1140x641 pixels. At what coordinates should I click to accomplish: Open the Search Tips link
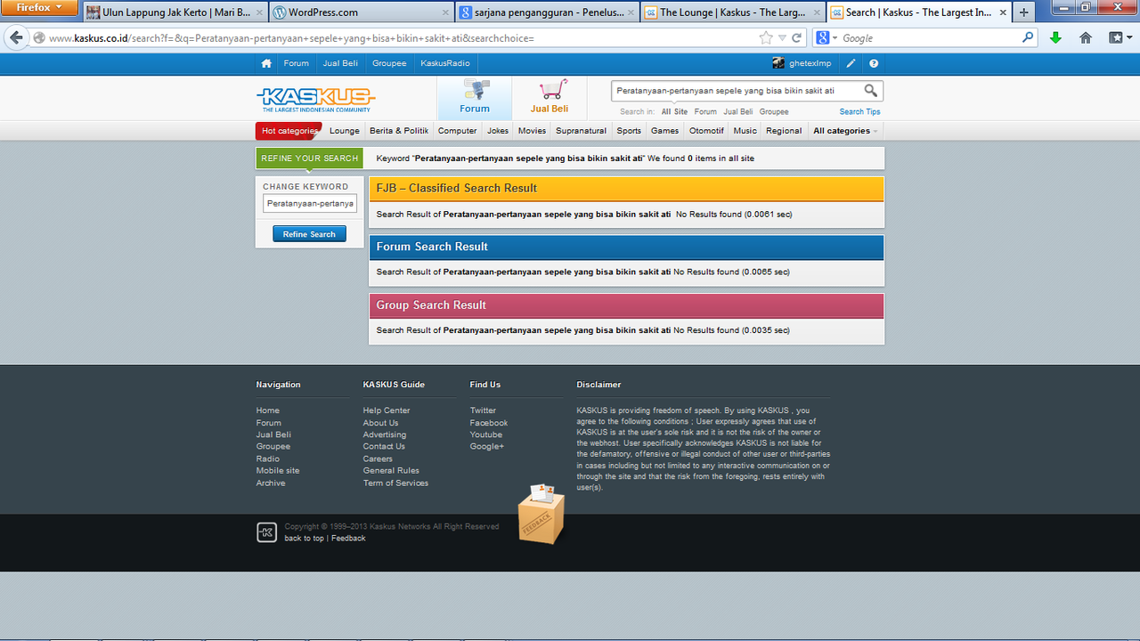point(859,112)
